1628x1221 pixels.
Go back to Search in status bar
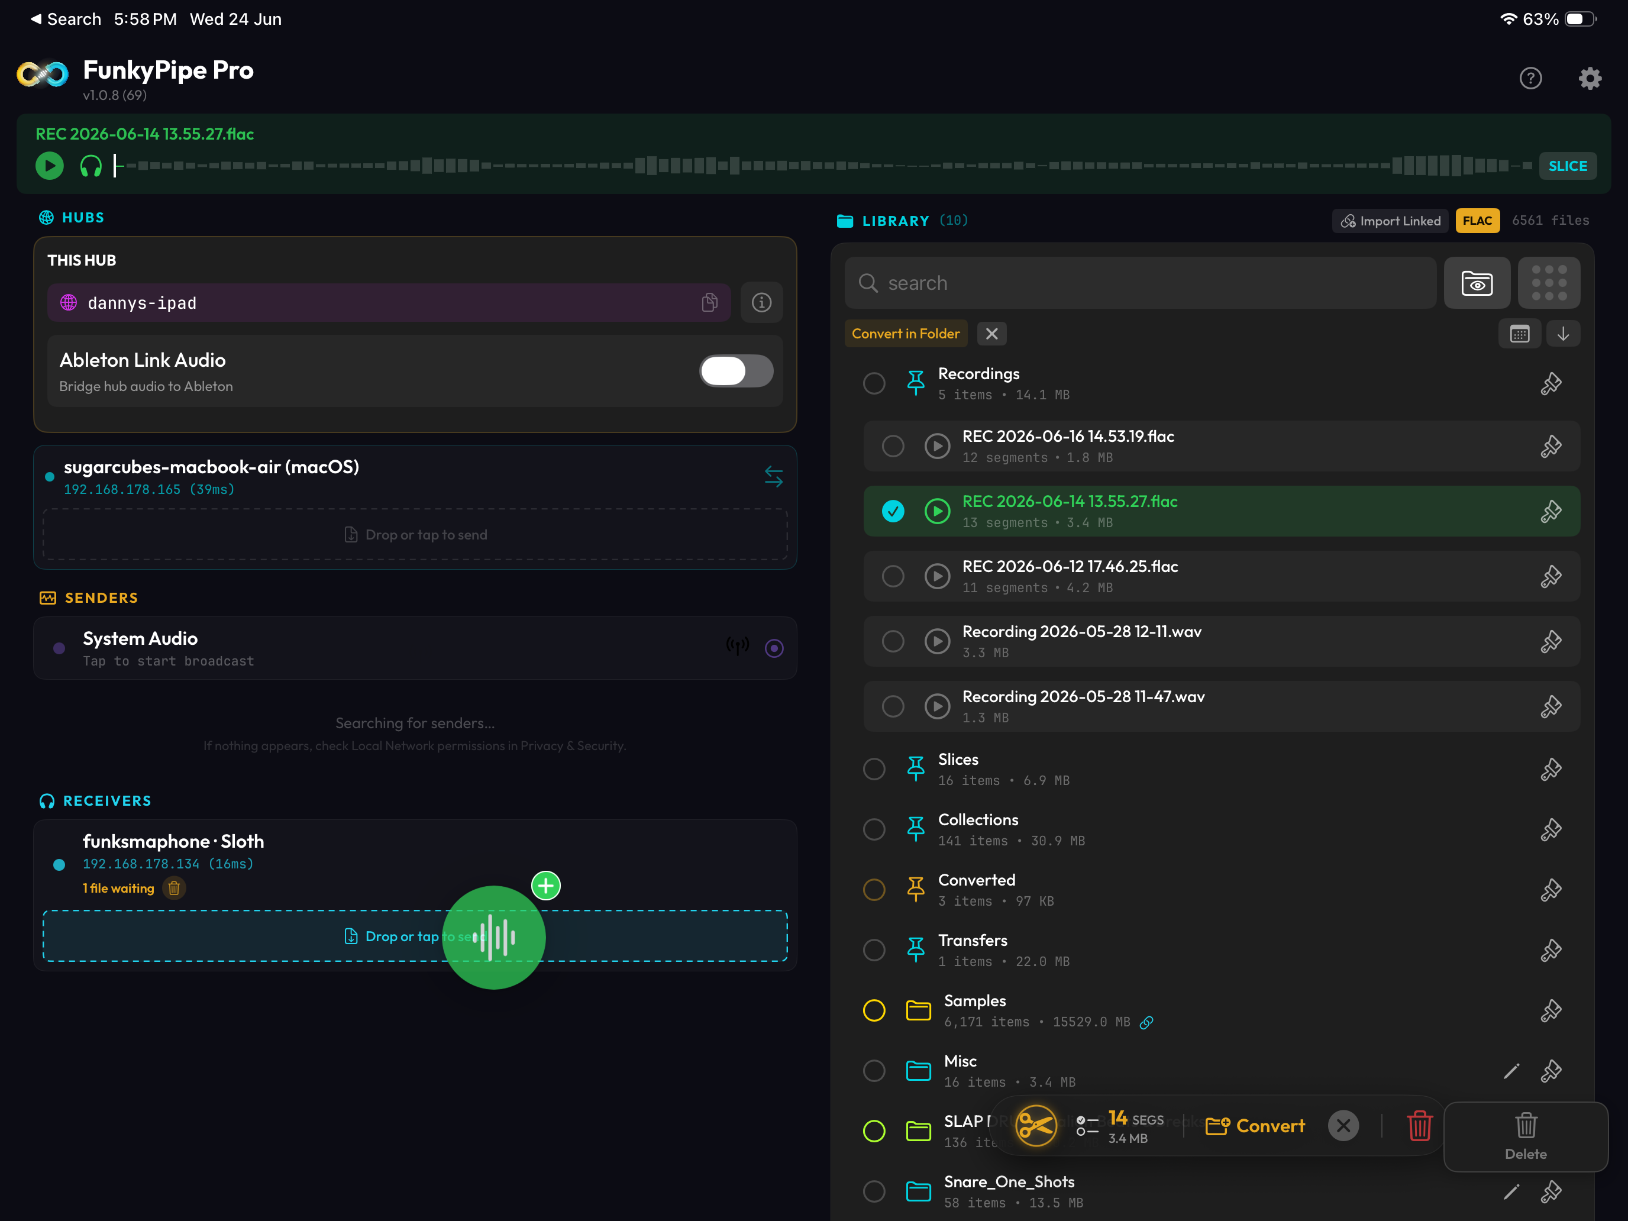[x=66, y=19]
